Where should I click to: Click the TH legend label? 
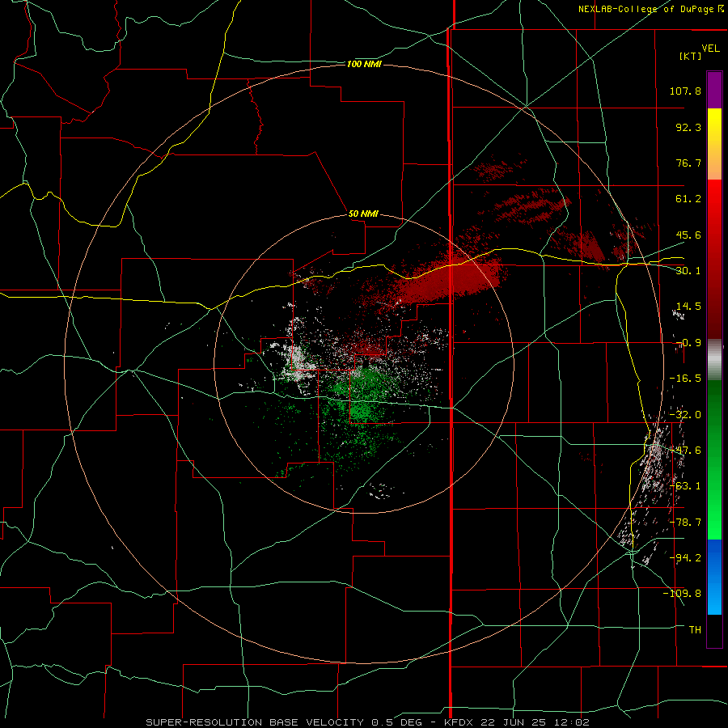click(x=695, y=630)
